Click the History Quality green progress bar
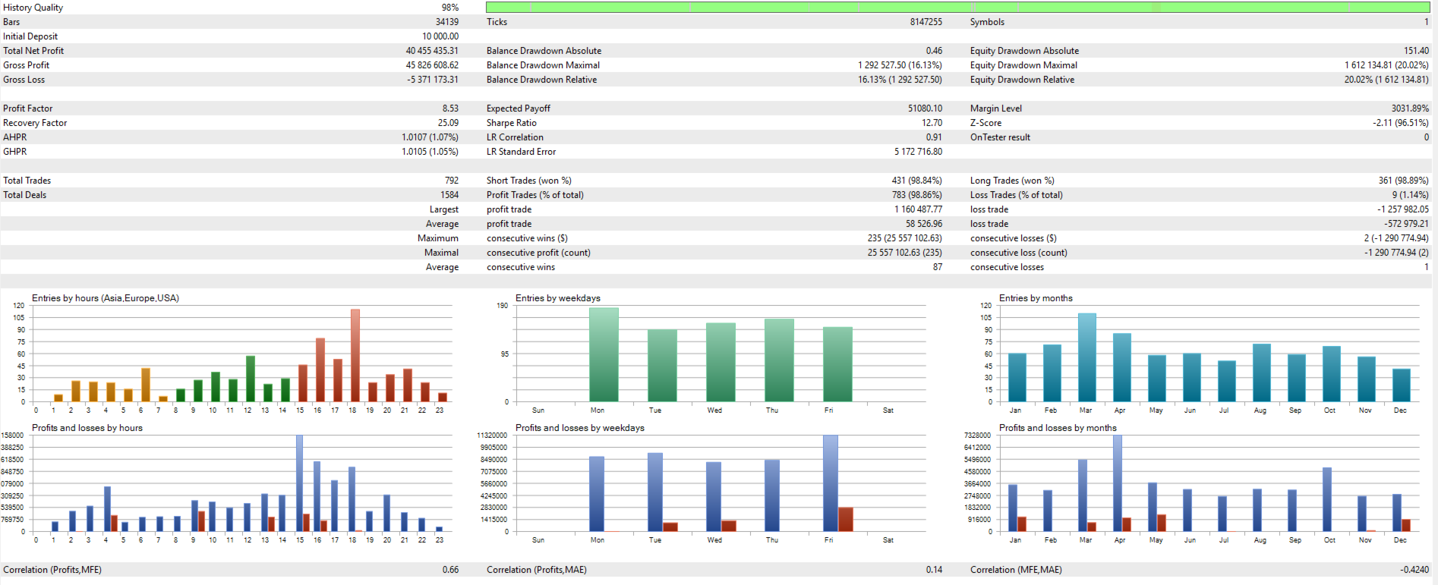The image size is (1438, 585). 958,7
